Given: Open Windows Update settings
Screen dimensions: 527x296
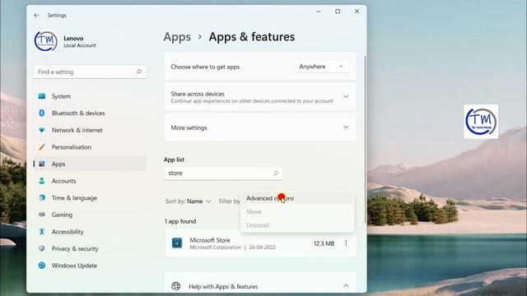Looking at the screenshot, I should point(90,266).
